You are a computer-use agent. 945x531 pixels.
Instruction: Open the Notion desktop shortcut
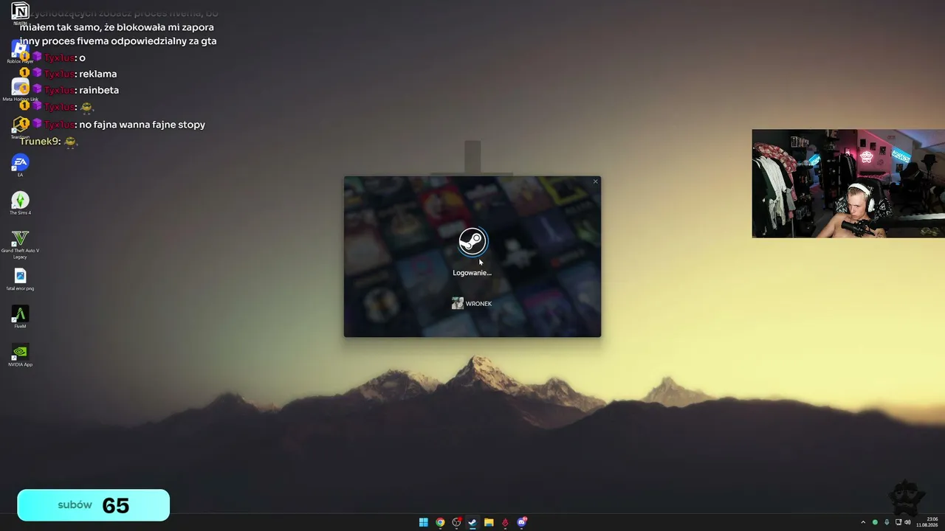click(x=20, y=13)
